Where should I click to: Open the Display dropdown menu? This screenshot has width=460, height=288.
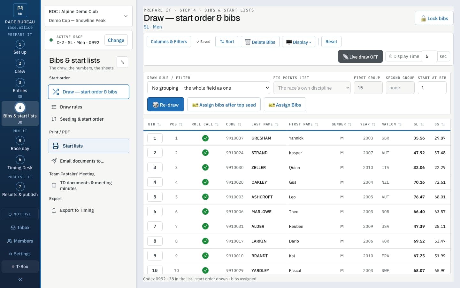(x=299, y=42)
